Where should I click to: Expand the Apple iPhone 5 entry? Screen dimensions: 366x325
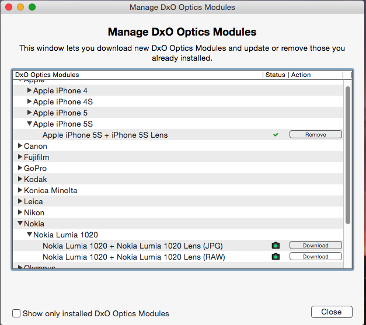(x=29, y=113)
